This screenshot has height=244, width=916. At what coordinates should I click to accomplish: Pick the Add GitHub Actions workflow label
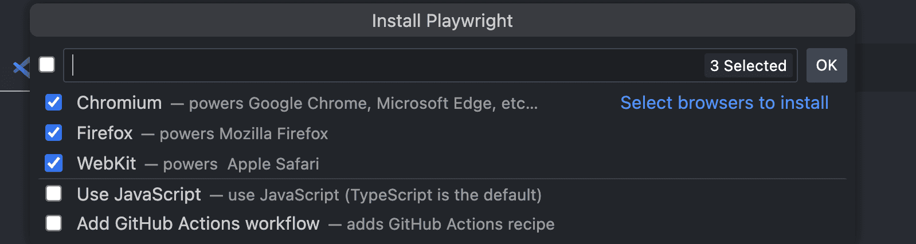pos(198,223)
